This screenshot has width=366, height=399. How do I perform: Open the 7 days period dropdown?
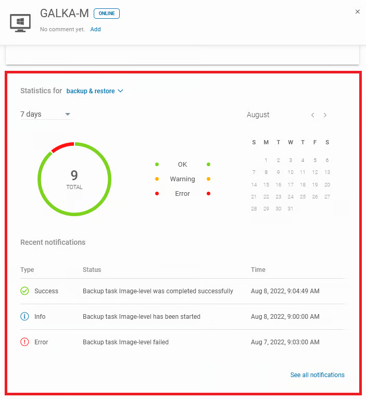coord(46,115)
